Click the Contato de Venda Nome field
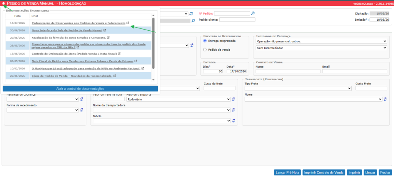 pyautogui.click(x=288, y=71)
